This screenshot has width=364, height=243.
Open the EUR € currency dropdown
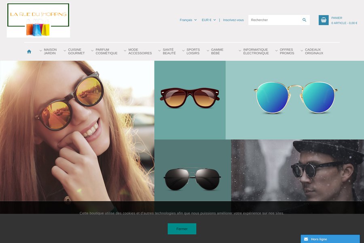(x=209, y=20)
